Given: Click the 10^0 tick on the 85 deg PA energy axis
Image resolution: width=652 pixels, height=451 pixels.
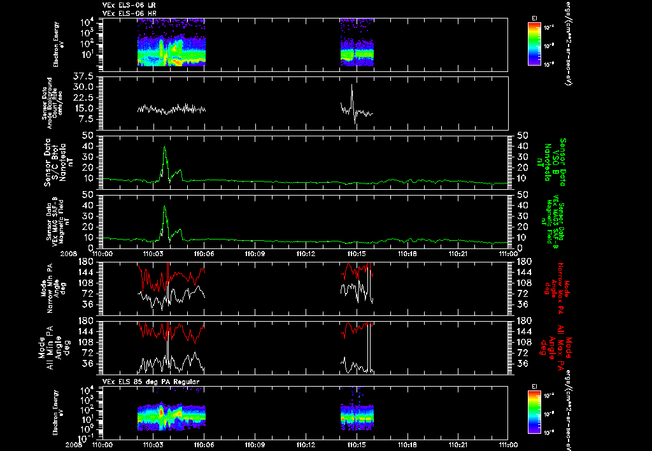Looking at the screenshot, I should pyautogui.click(x=87, y=429).
